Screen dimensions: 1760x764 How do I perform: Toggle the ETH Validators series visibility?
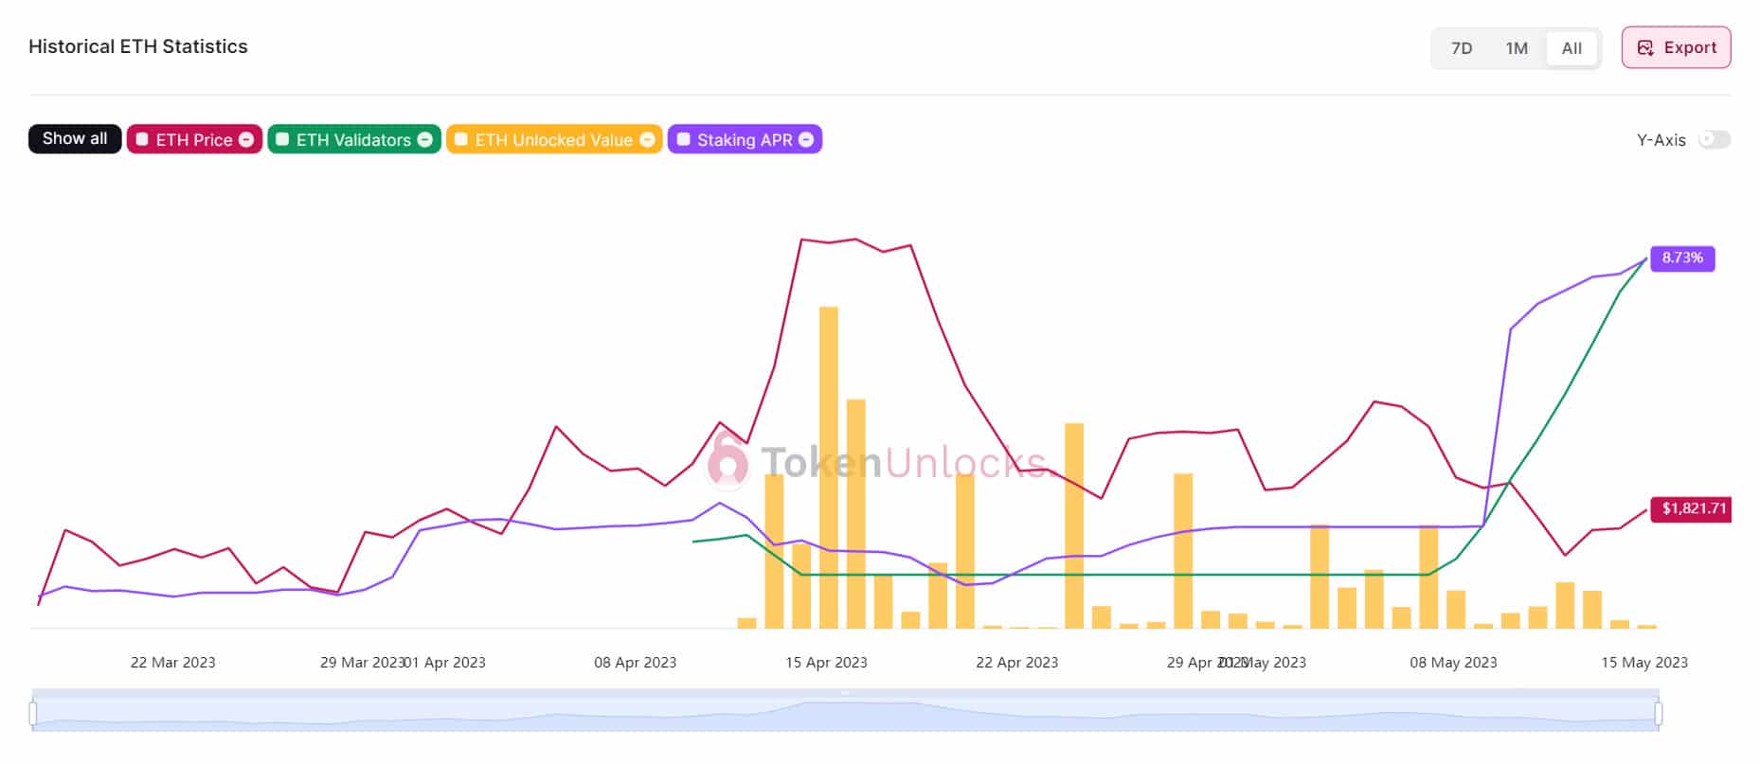352,140
